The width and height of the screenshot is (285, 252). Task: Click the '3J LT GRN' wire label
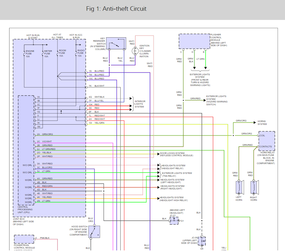44,171
